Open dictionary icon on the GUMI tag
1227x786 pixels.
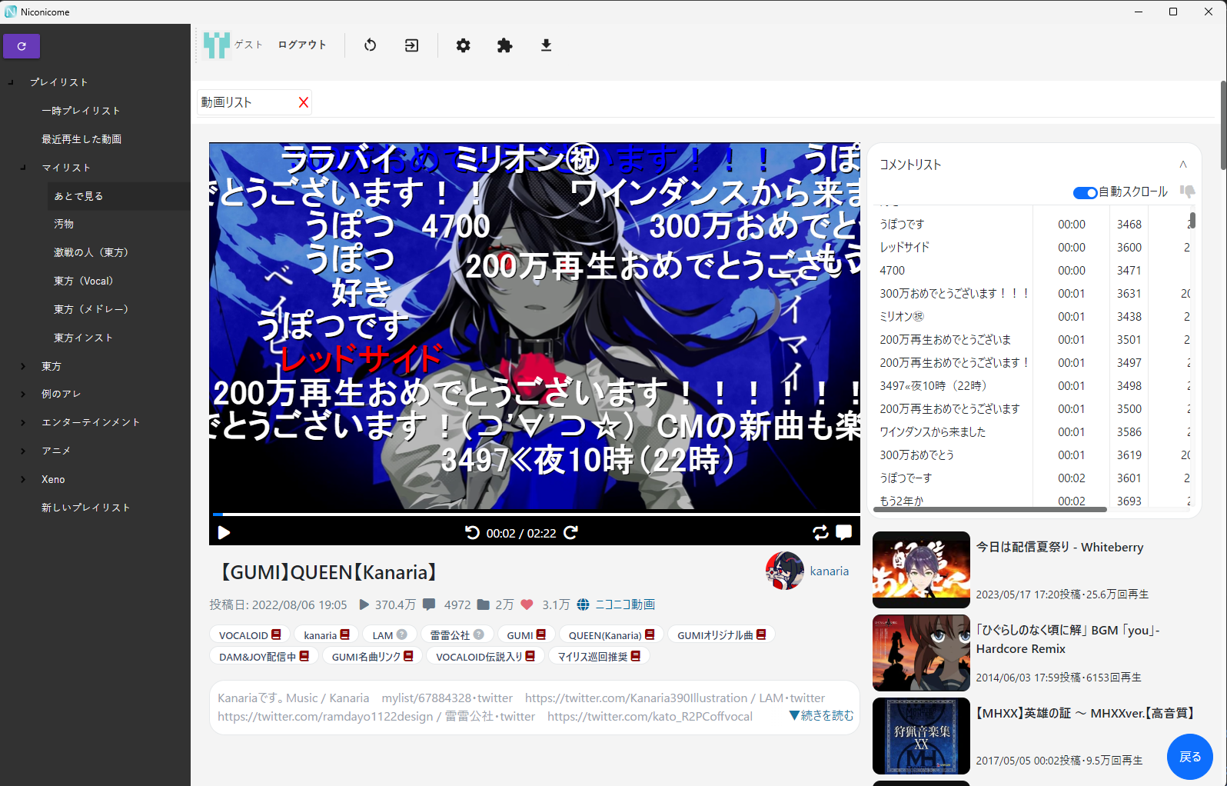tap(540, 634)
